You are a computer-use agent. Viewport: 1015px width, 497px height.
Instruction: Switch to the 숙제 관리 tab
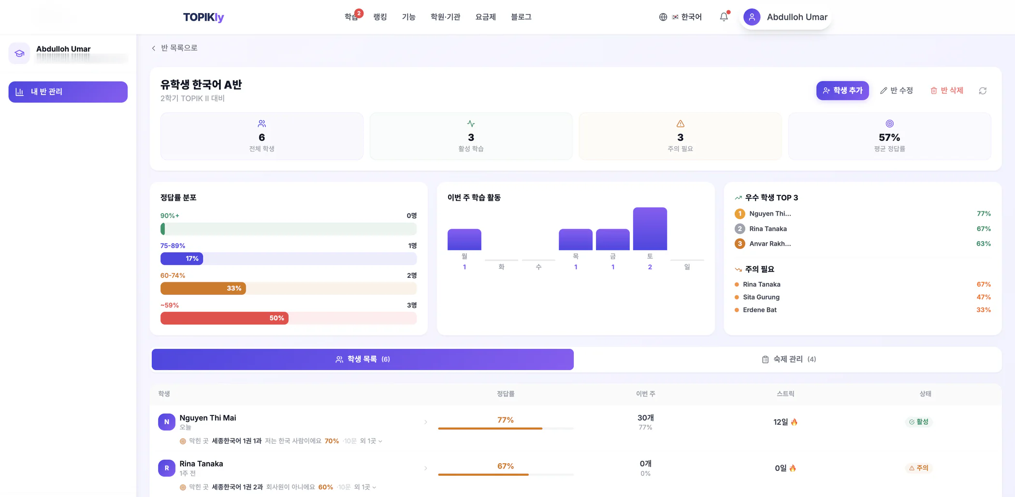point(788,359)
